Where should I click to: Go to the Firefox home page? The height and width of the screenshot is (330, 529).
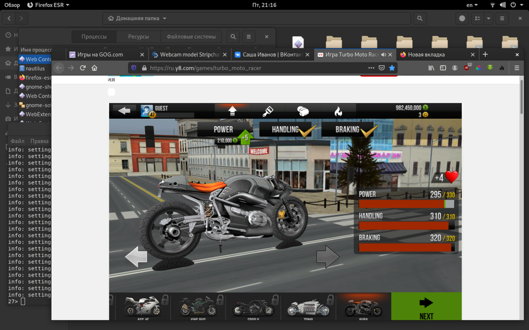[94, 68]
